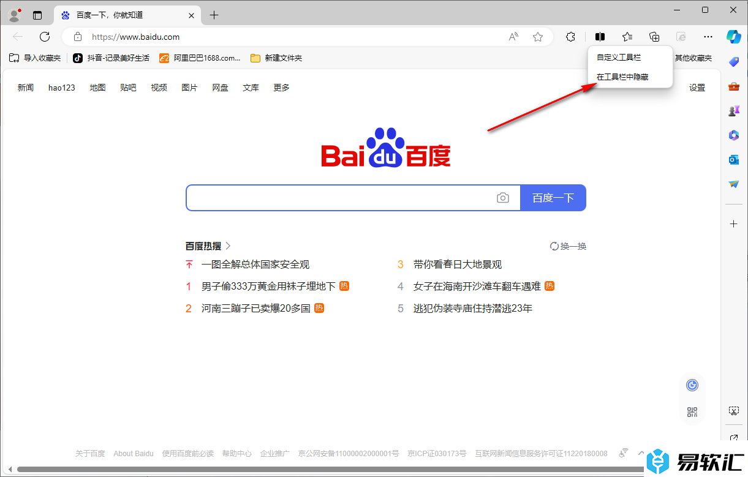The image size is (748, 477).
Task: Show the Baidu QR code icon
Action: (x=692, y=412)
